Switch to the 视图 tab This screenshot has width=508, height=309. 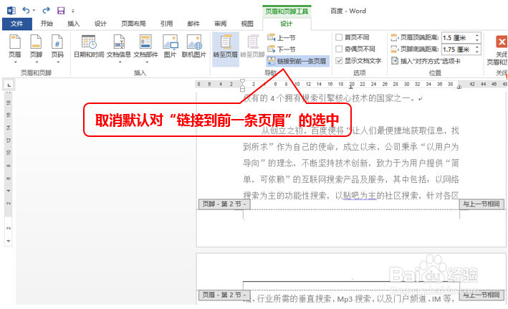pyautogui.click(x=247, y=24)
